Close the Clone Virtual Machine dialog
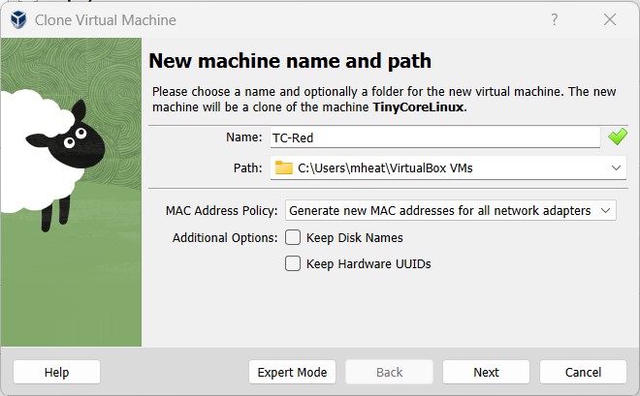 coord(610,19)
